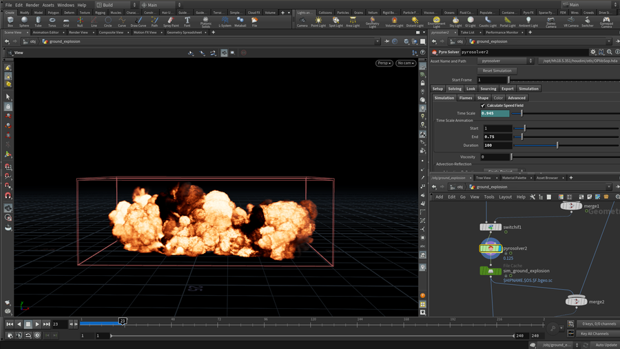Toggle Auto Update mode in status bar
The width and height of the screenshot is (620, 349).
[606, 345]
